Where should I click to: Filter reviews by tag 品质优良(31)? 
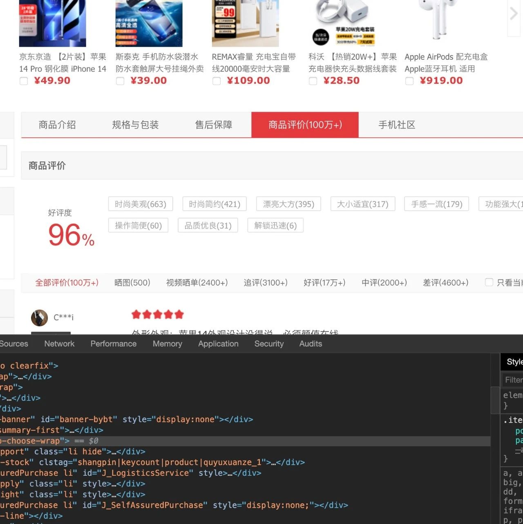tap(208, 225)
